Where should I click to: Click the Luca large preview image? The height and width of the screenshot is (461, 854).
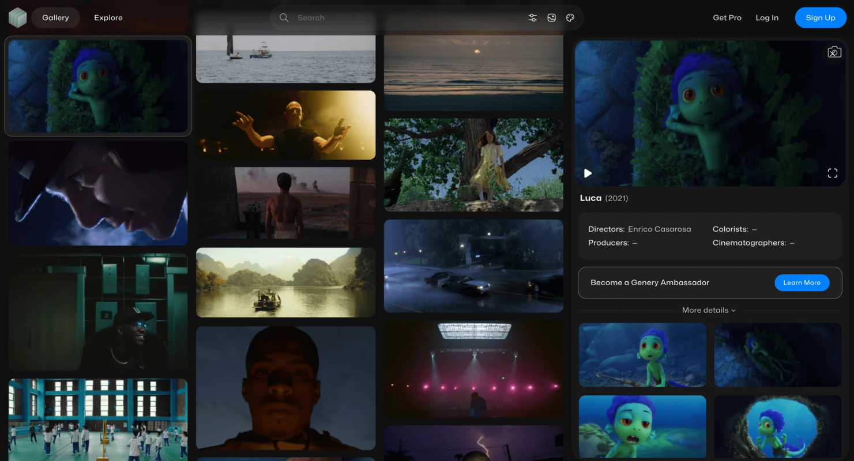click(x=710, y=113)
